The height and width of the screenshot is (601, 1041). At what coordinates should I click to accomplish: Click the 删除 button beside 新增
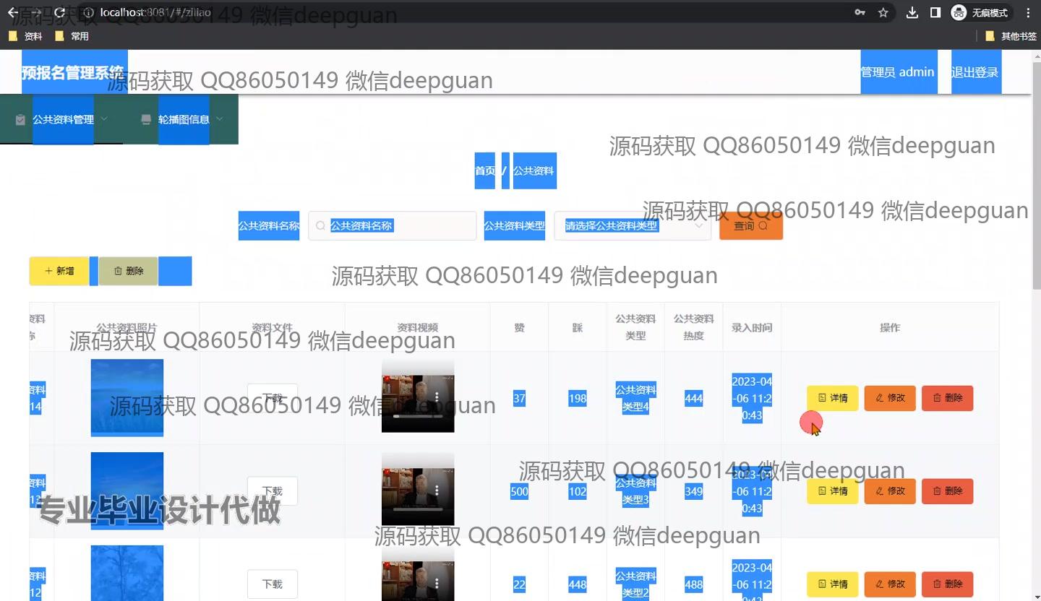(x=128, y=271)
